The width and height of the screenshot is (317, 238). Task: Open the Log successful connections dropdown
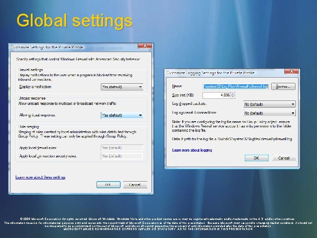click(269, 113)
